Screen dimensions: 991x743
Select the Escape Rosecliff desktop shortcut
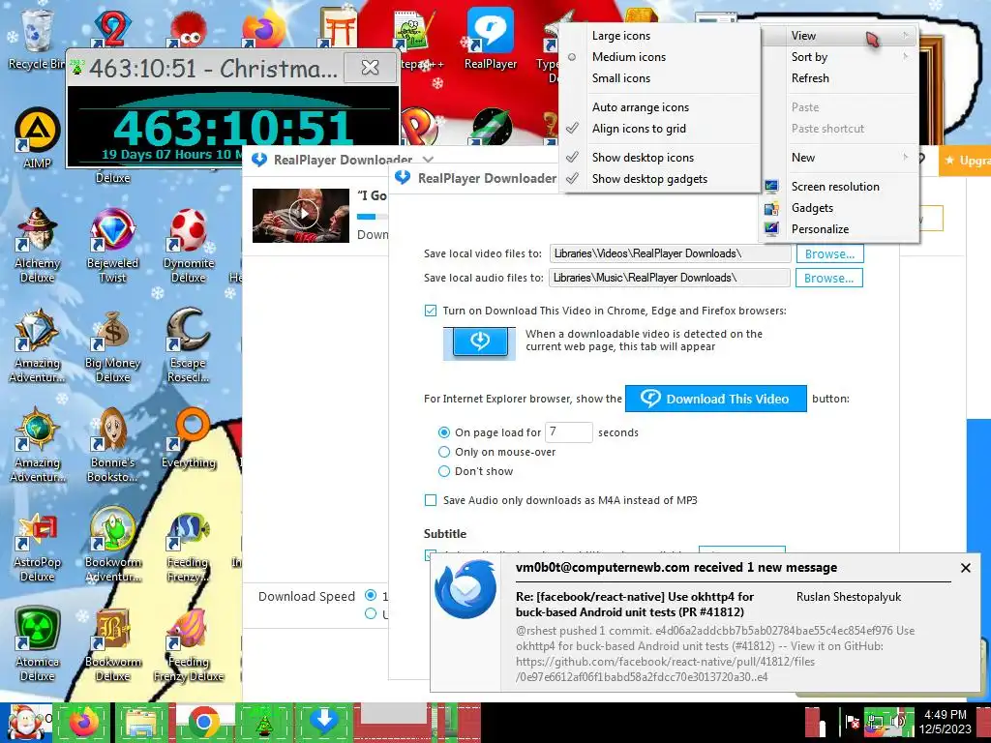pyautogui.click(x=189, y=345)
